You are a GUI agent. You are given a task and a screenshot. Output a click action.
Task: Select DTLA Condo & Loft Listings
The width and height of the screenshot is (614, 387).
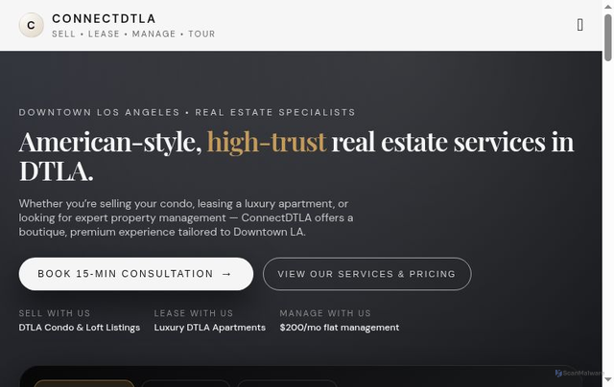click(x=80, y=328)
